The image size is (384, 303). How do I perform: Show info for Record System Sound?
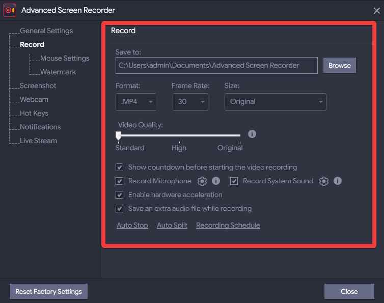click(338, 181)
